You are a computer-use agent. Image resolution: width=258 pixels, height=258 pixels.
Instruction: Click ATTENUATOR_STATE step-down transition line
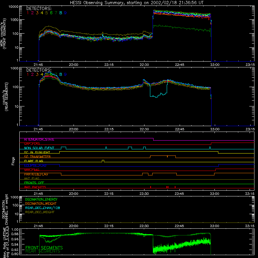(154, 139)
